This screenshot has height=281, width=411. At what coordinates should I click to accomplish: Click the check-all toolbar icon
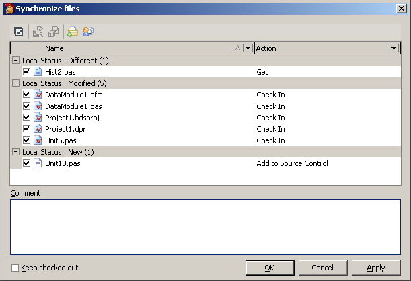pos(18,31)
